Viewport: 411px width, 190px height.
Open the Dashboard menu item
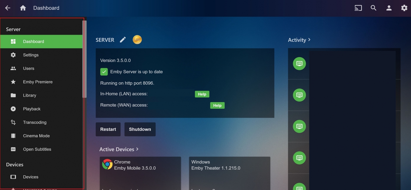pyautogui.click(x=41, y=41)
